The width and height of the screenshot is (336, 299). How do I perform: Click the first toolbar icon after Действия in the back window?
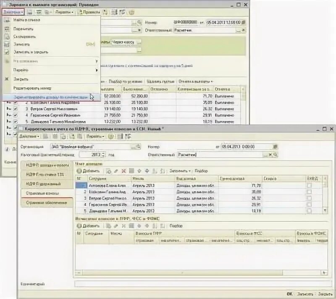click(x=30, y=12)
